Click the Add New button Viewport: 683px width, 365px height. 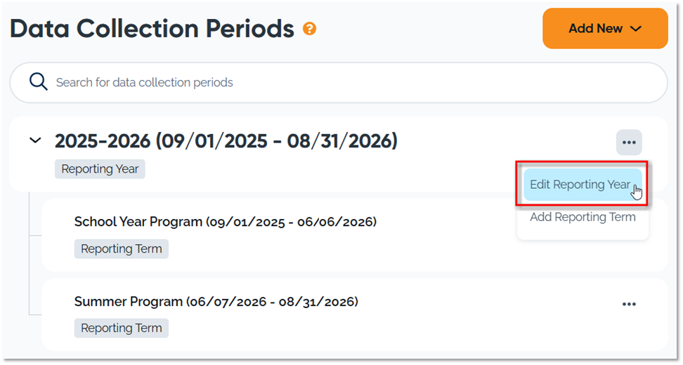605,29
